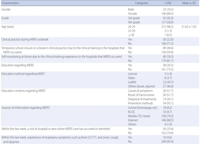Select value '50 (22.8)'
The height and width of the screenshot is (144, 200).
(168, 39)
